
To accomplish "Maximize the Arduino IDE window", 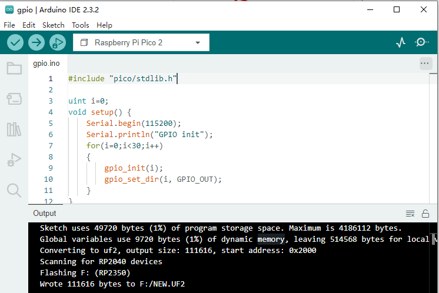I will [x=397, y=9].
